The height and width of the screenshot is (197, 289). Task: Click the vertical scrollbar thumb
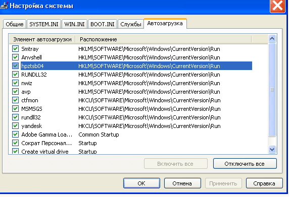(272, 90)
